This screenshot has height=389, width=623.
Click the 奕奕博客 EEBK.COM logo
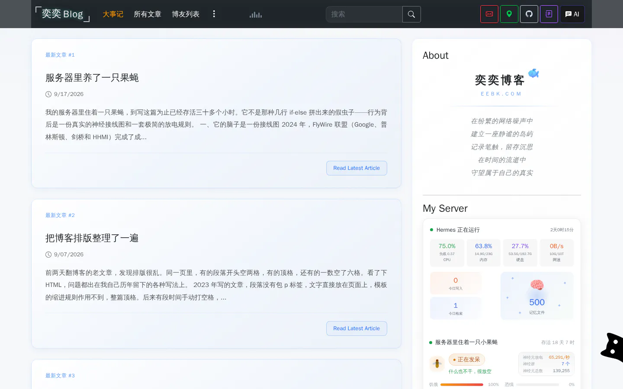click(501, 85)
